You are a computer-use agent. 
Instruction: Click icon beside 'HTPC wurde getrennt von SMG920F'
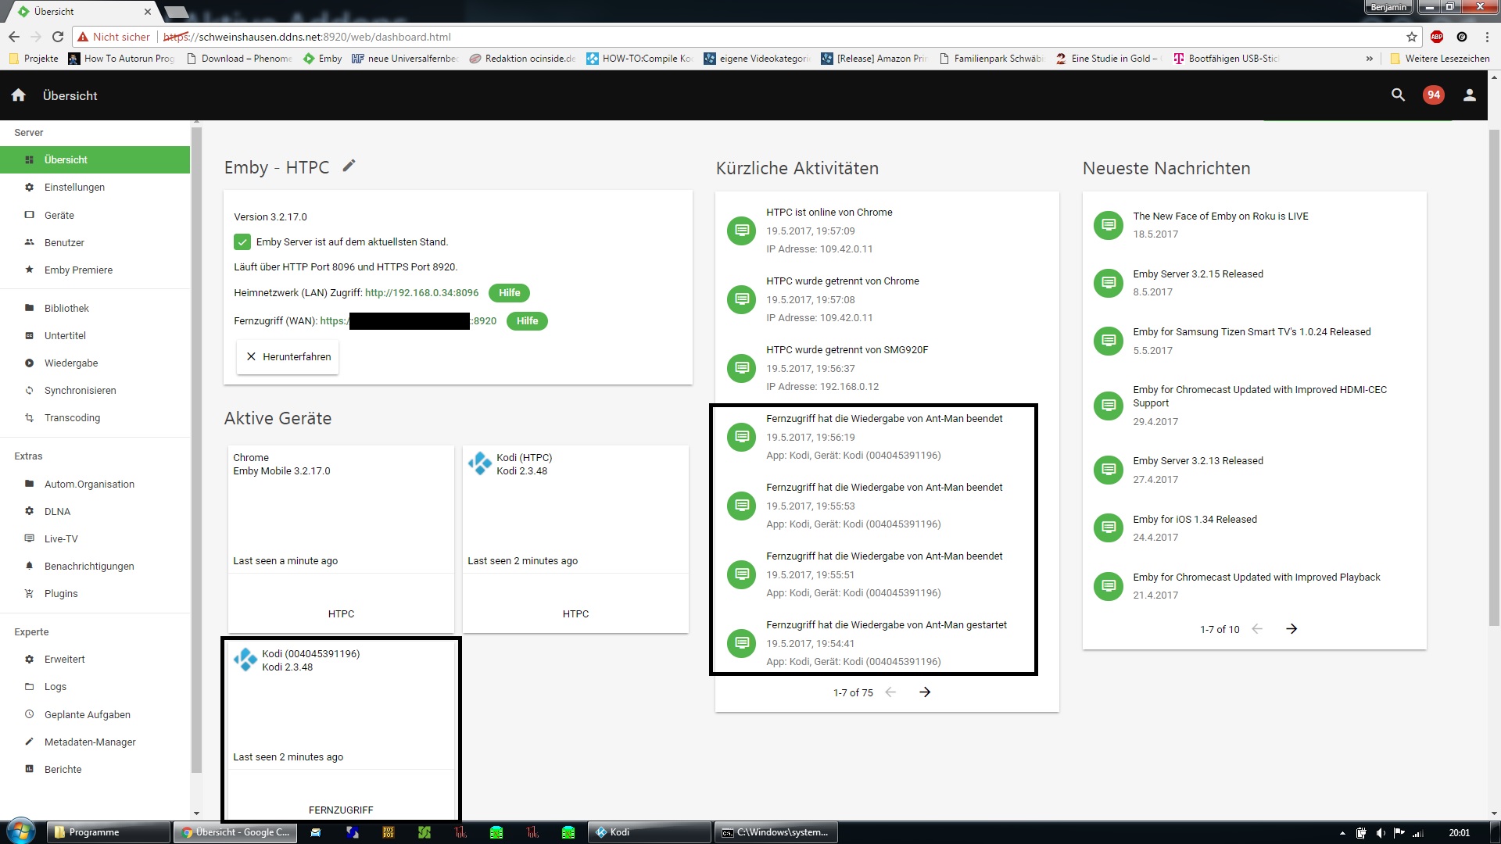point(742,368)
